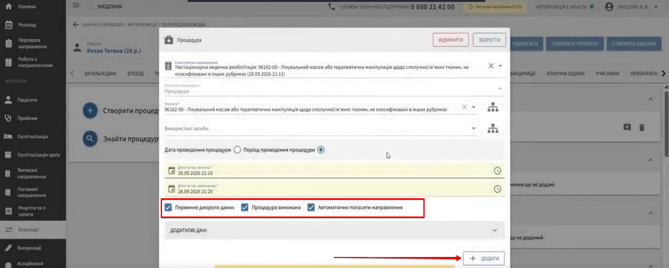Switch to ЗАГАЛЬНІ ДАНІ tab

pos(100,73)
